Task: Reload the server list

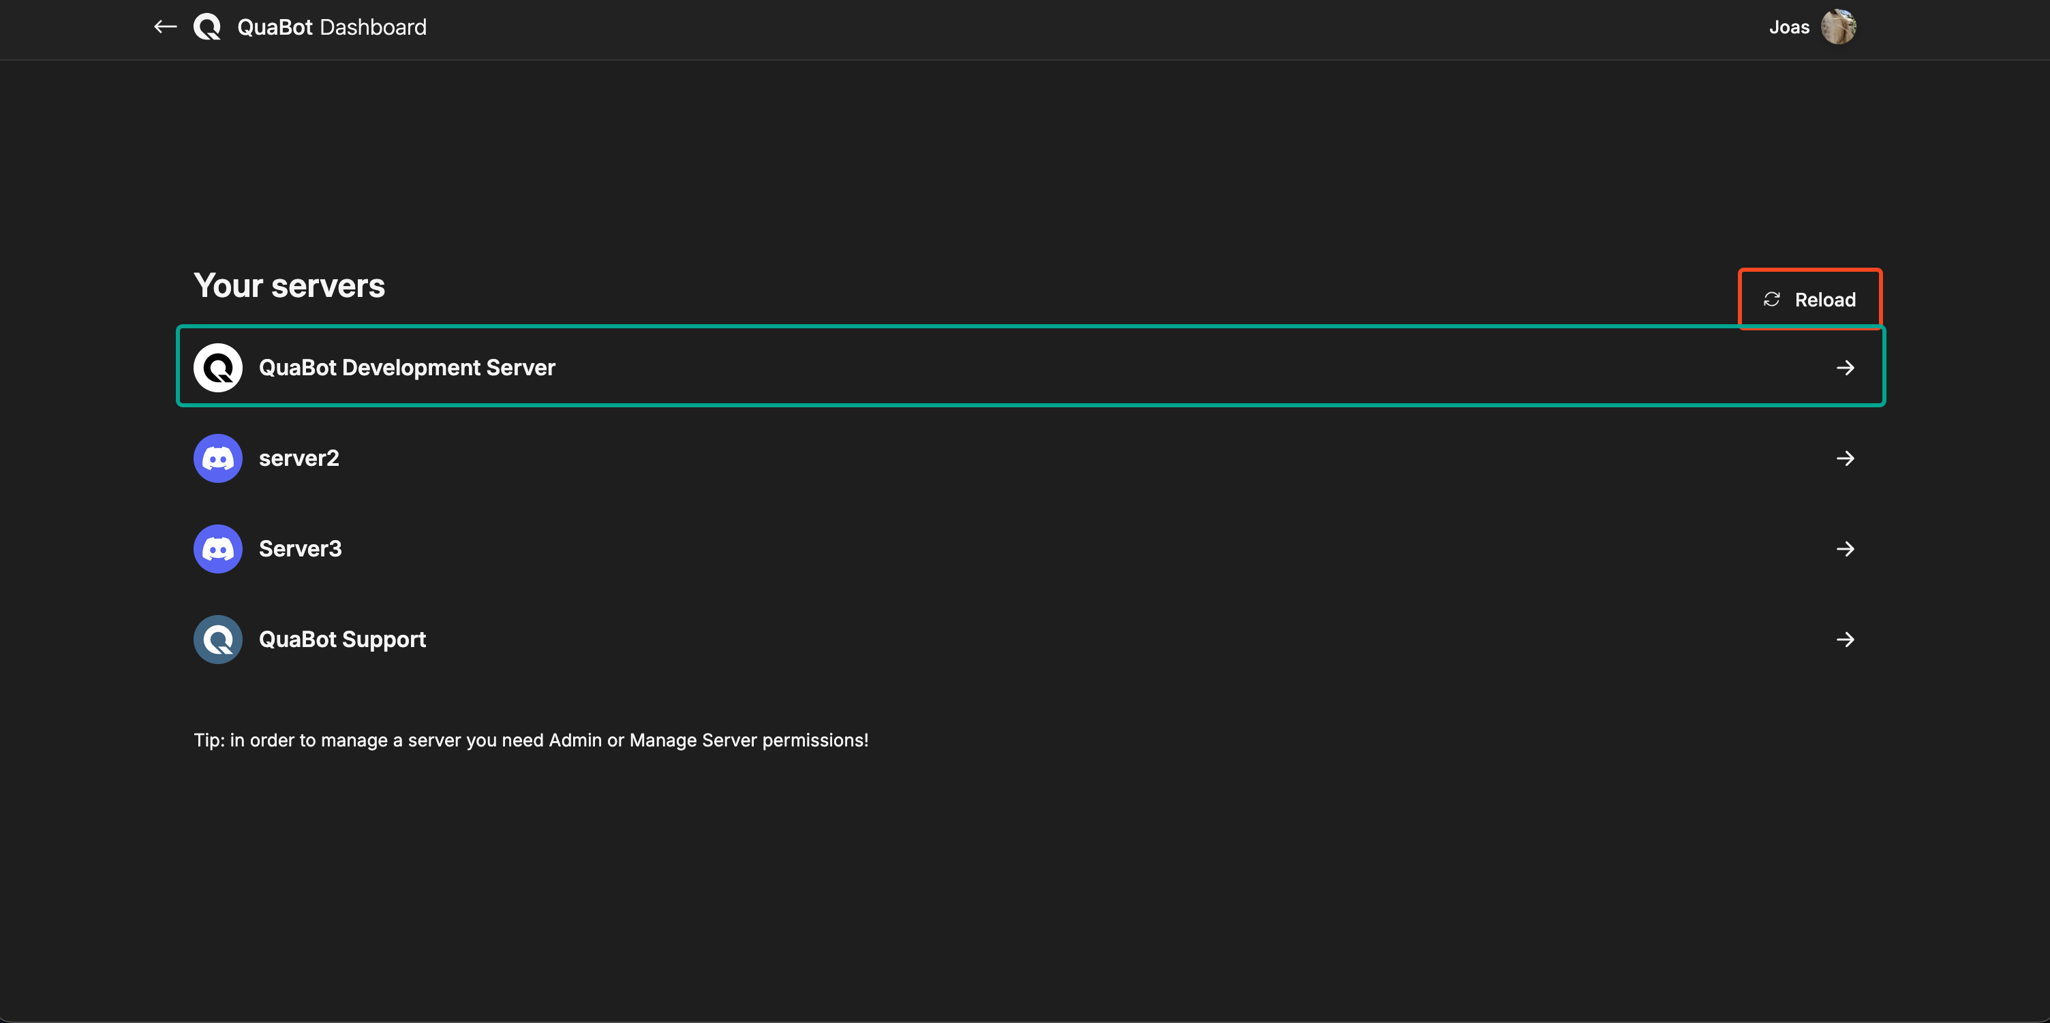Action: 1809,299
